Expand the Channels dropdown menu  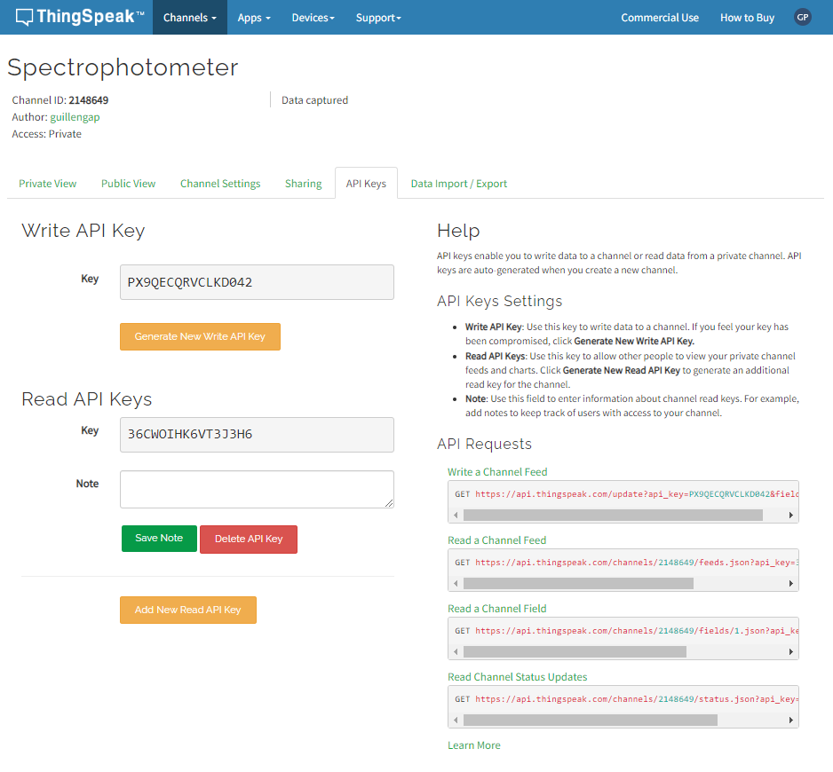189,18
